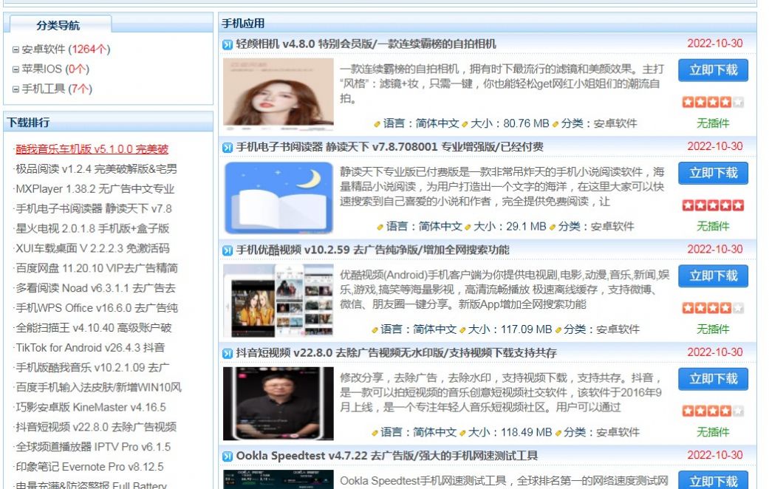Screen dimensions: 769x489
Task: Download 轻颜相机 with 立即下载 button
Action: (713, 70)
